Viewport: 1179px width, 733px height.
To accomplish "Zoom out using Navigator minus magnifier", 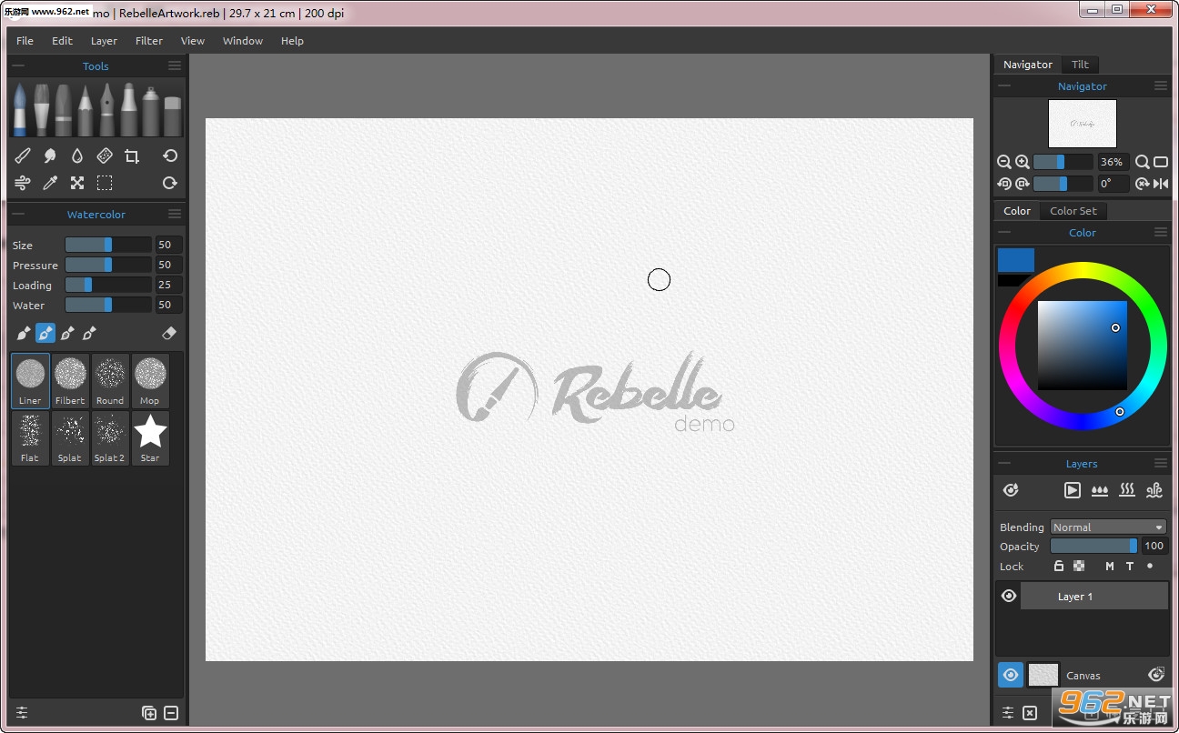I will click(1004, 162).
